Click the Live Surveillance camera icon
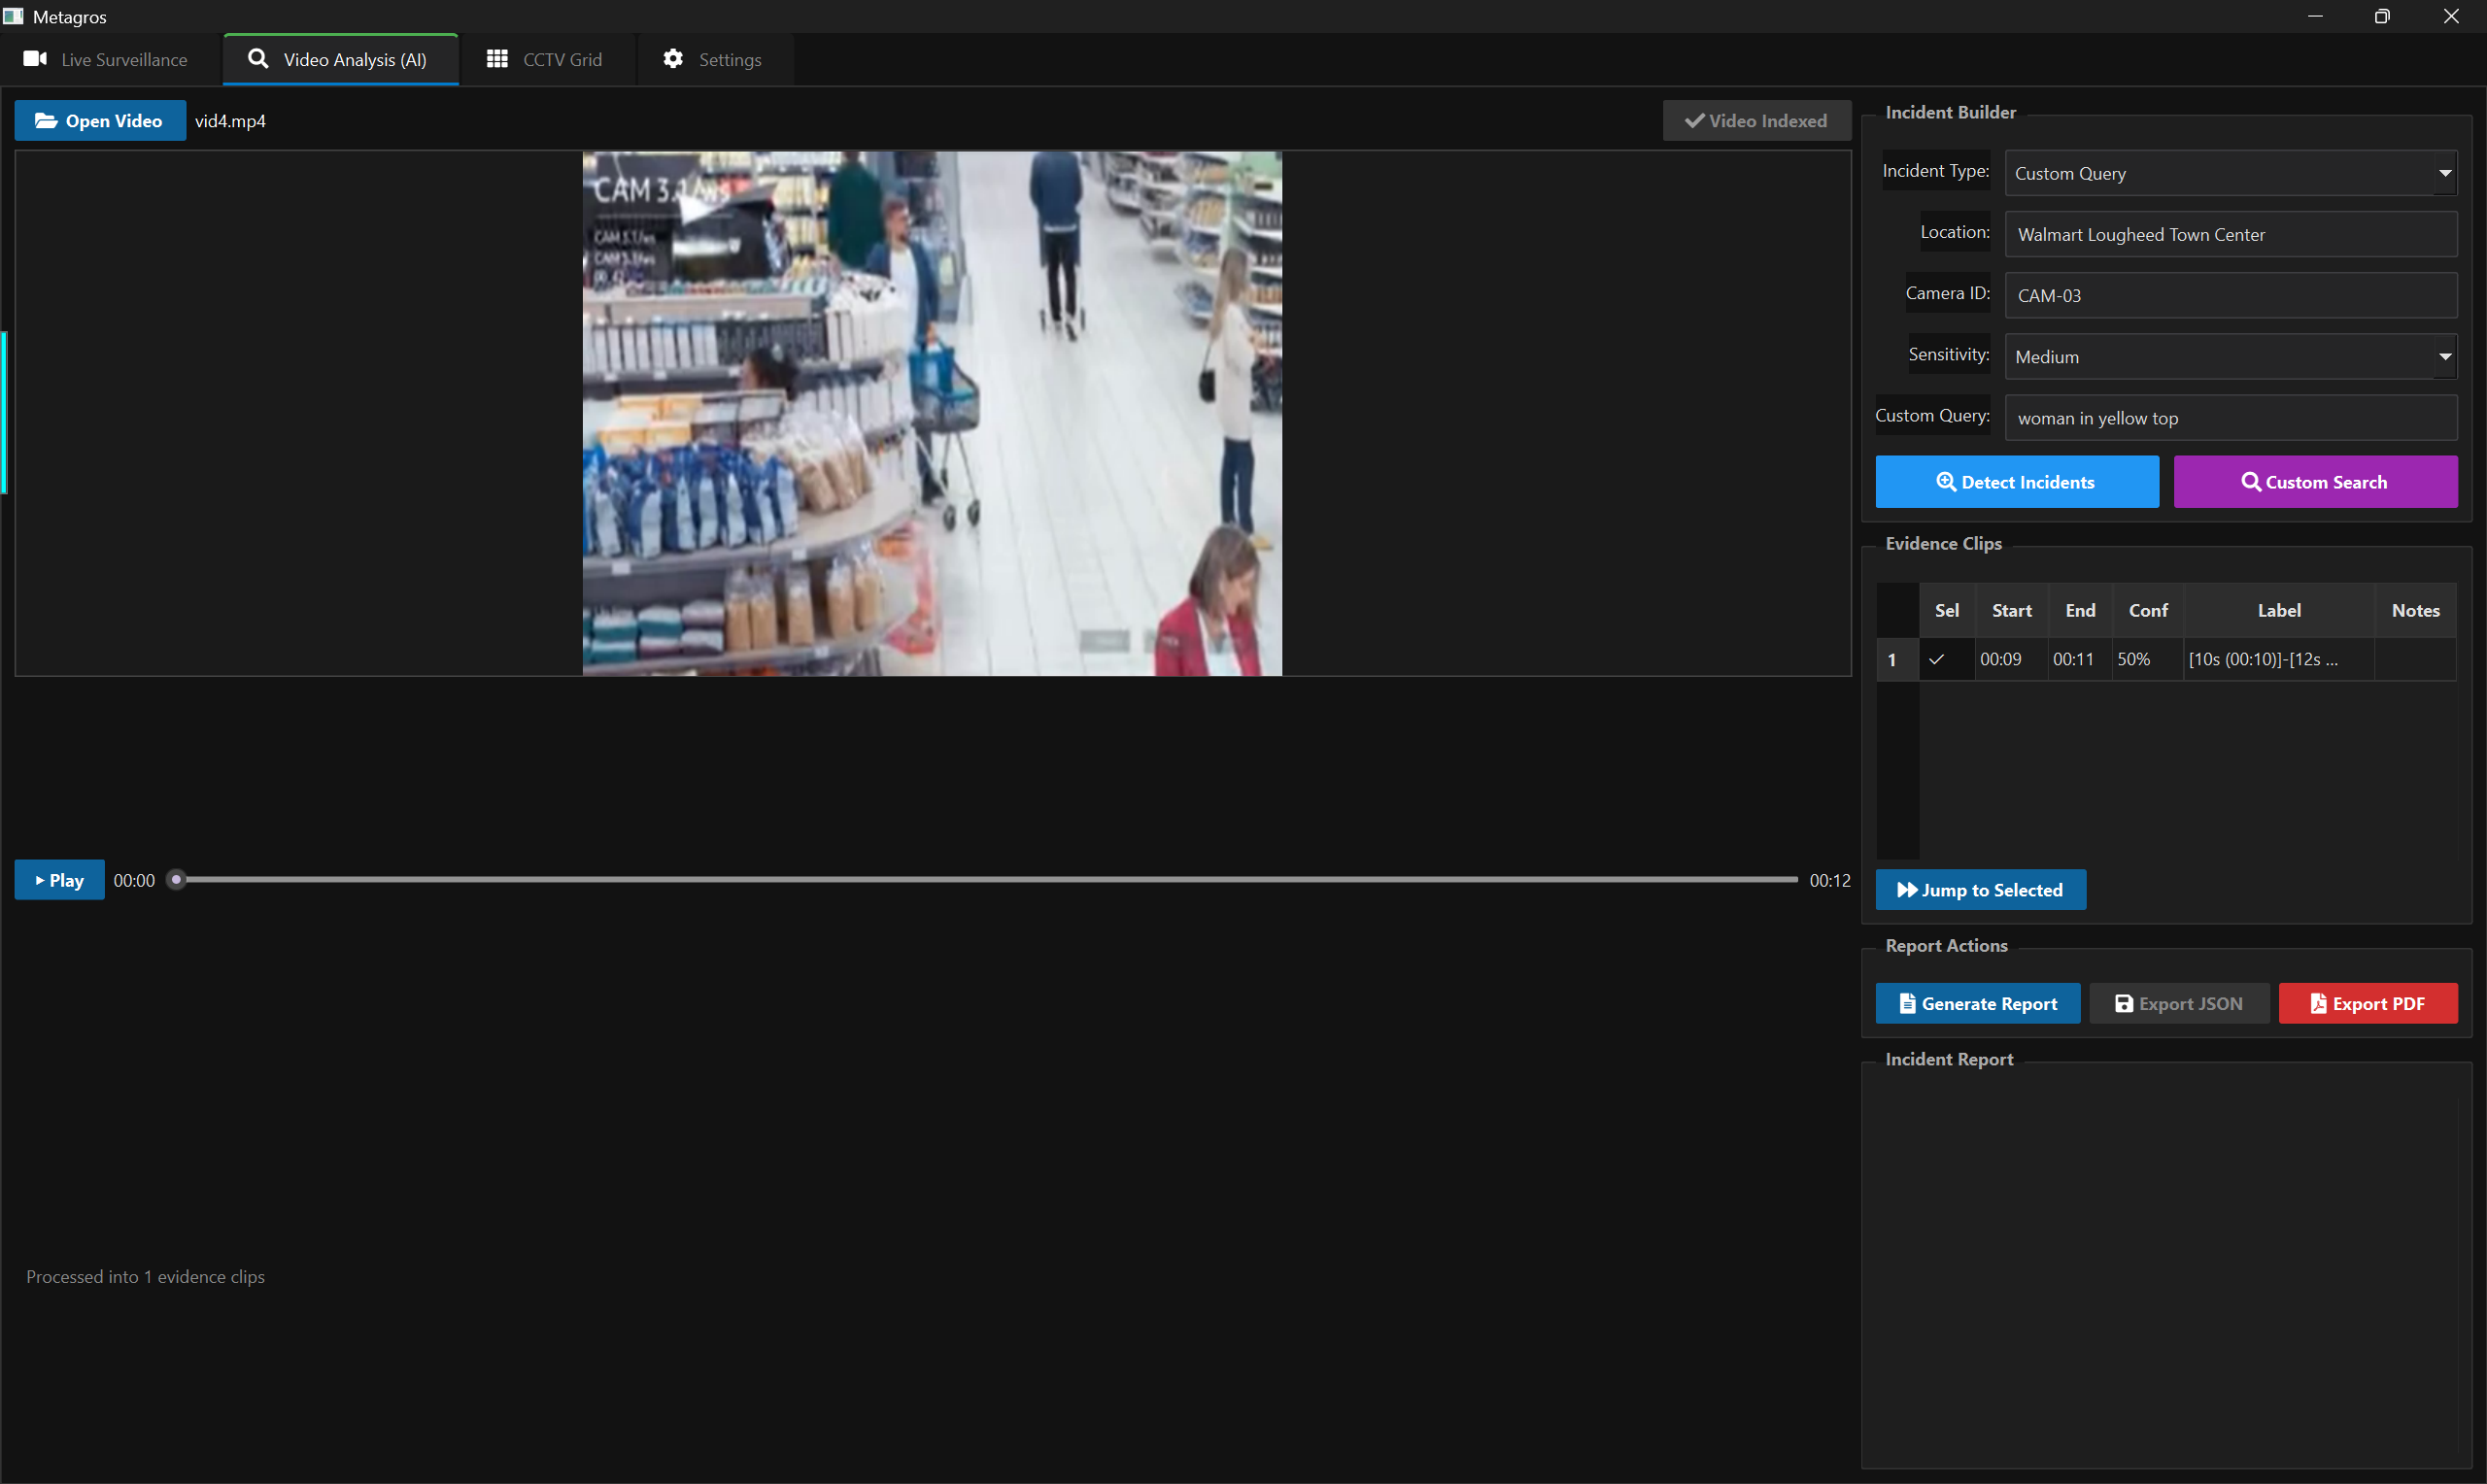Viewport: 2487px width, 1484px height. [35, 59]
